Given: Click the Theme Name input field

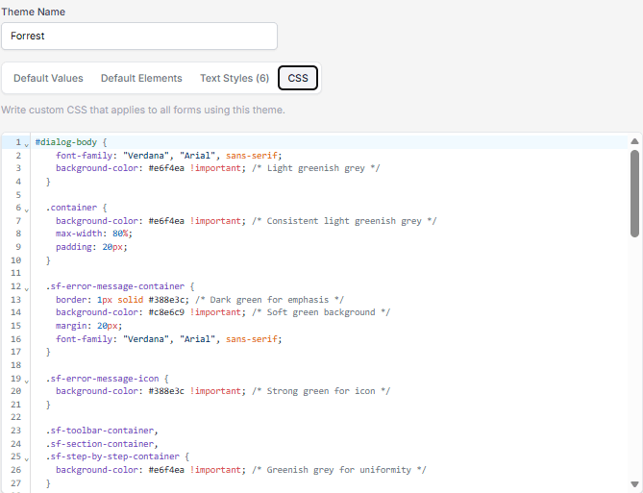Looking at the screenshot, I should click(139, 37).
